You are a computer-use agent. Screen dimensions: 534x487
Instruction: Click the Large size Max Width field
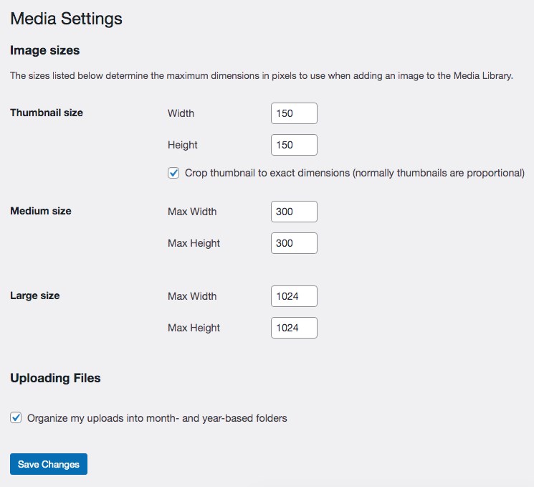294,296
